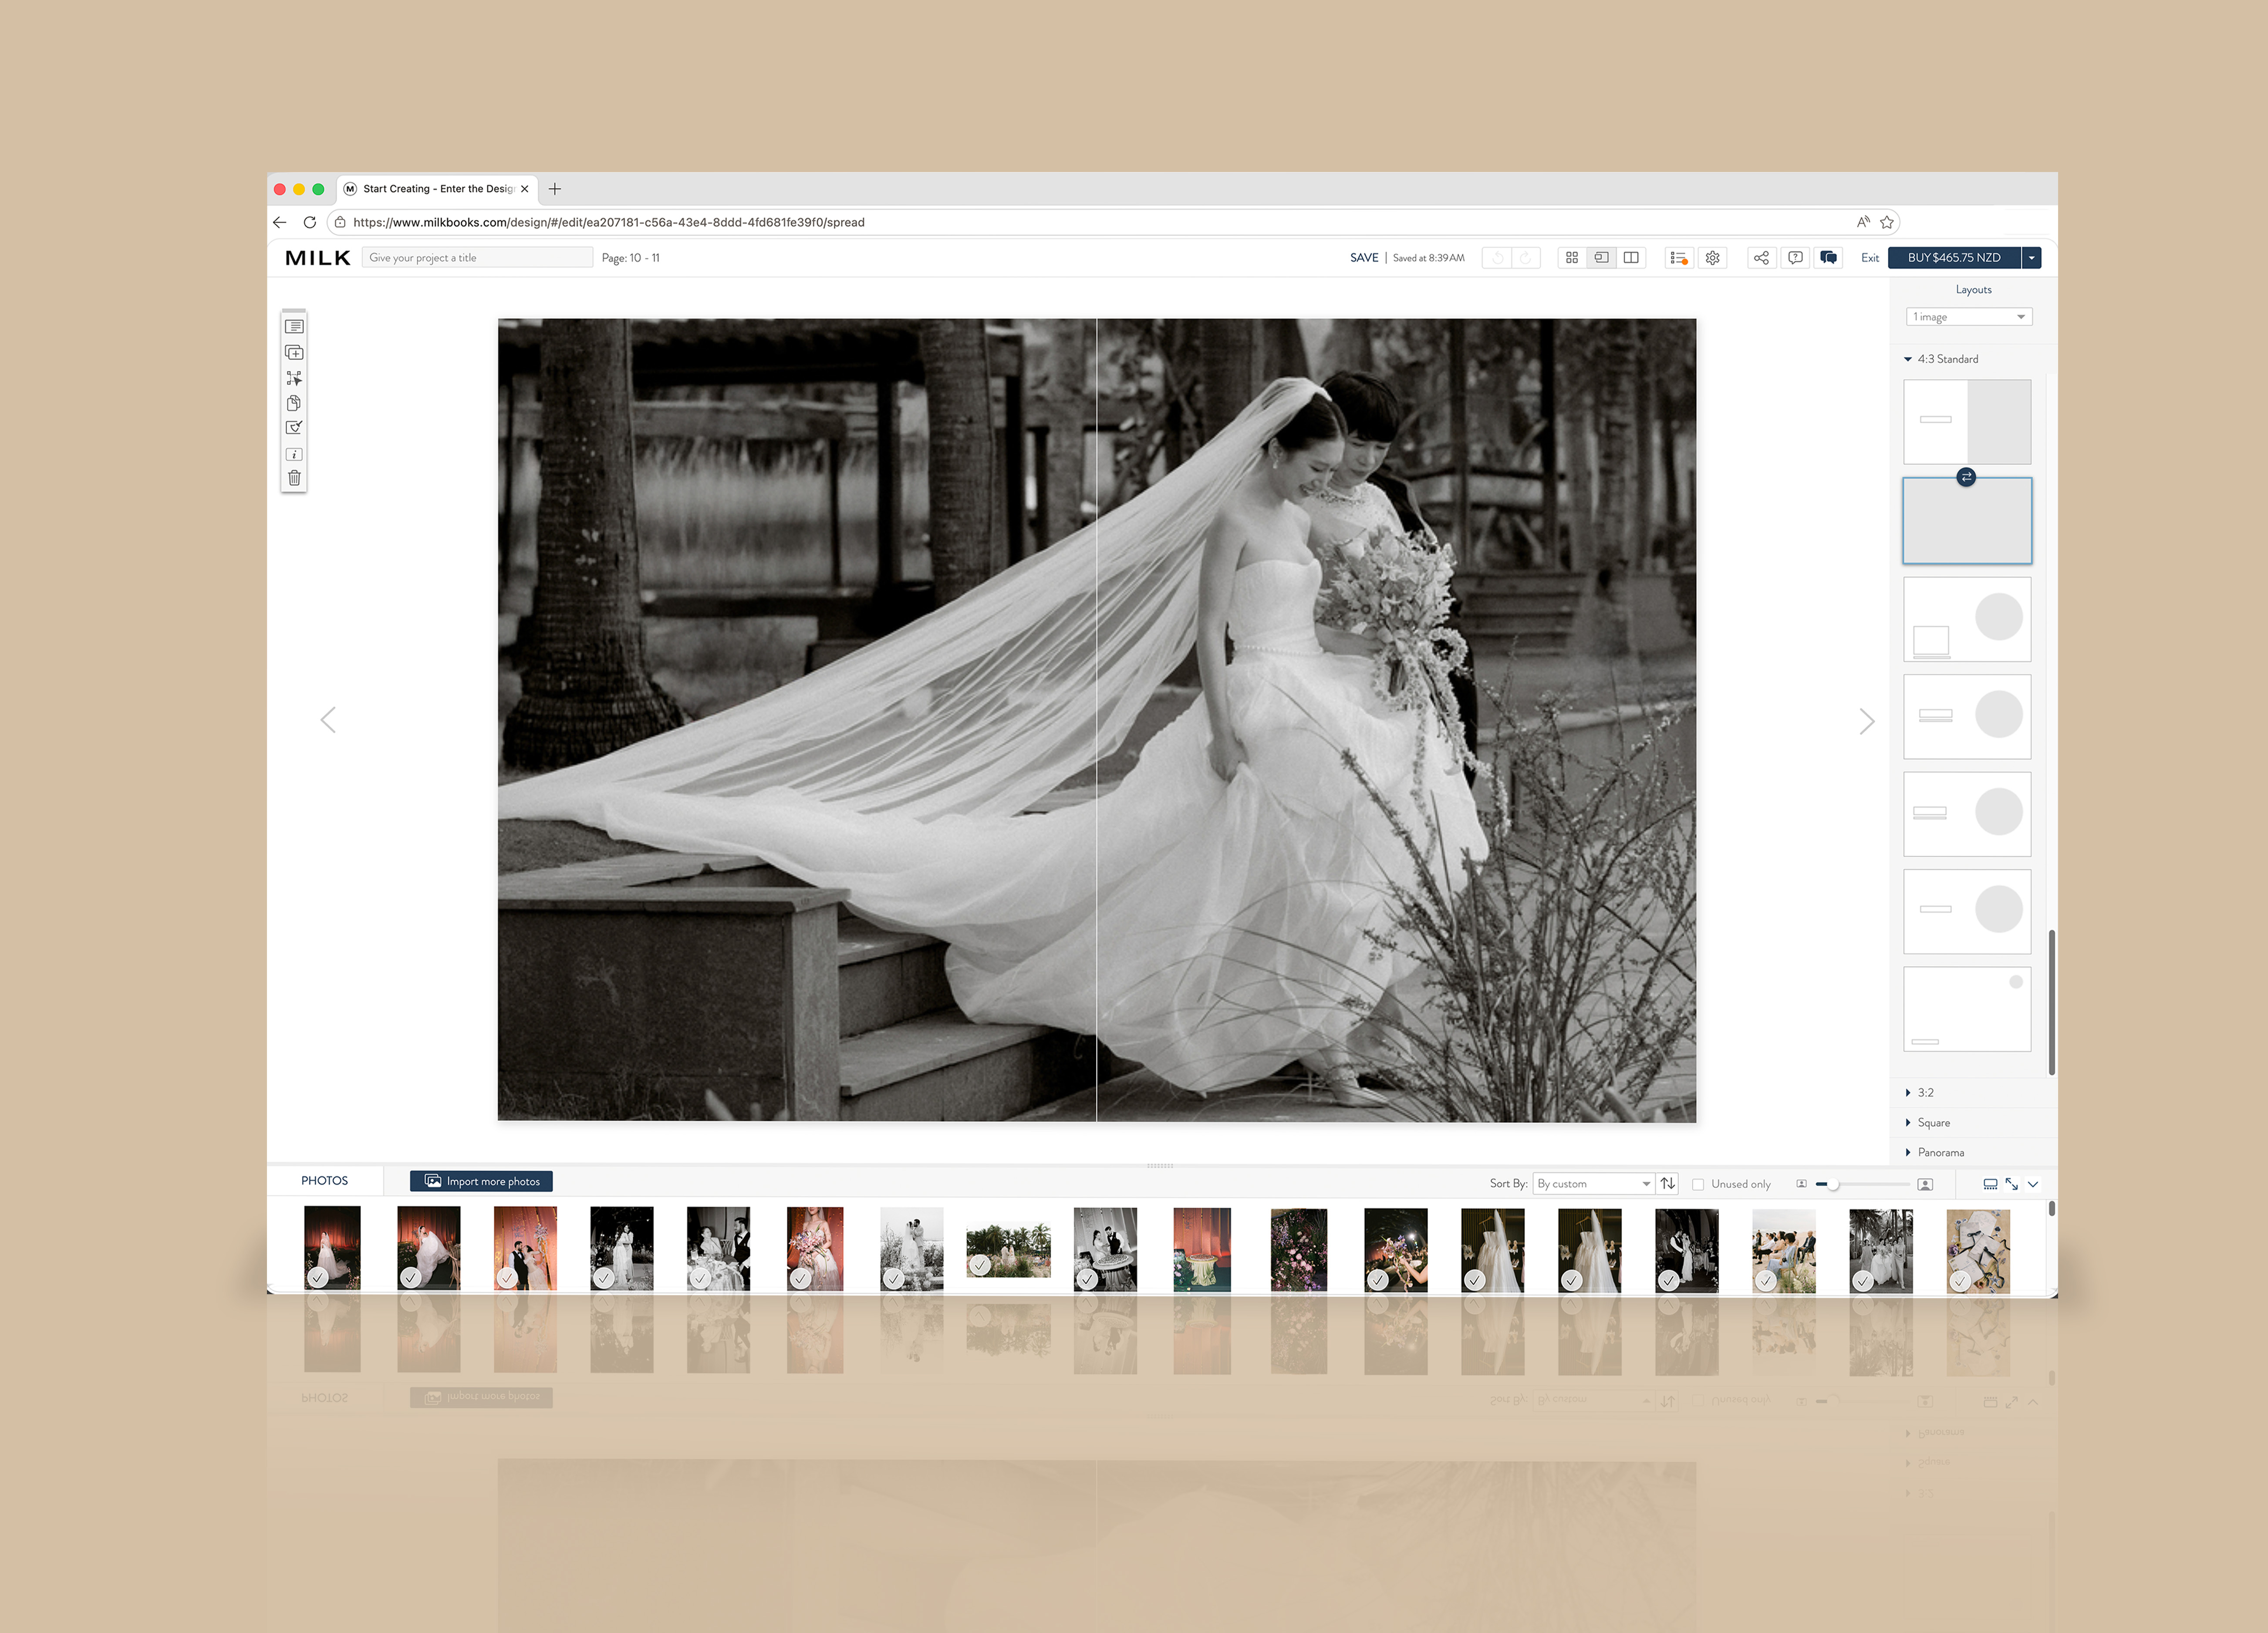
Task: Select the PHOTOS tab
Action: tap(325, 1181)
